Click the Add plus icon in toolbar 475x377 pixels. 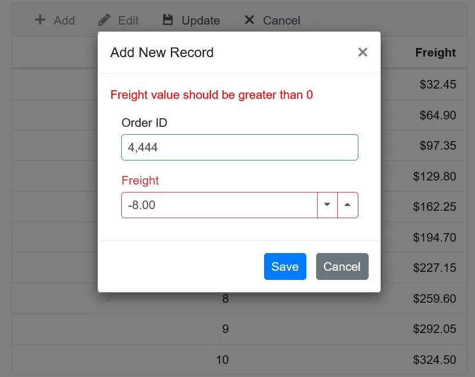(39, 20)
